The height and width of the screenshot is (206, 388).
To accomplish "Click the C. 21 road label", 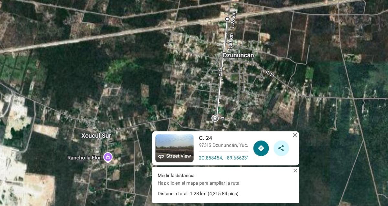I will pyautogui.click(x=270, y=74).
